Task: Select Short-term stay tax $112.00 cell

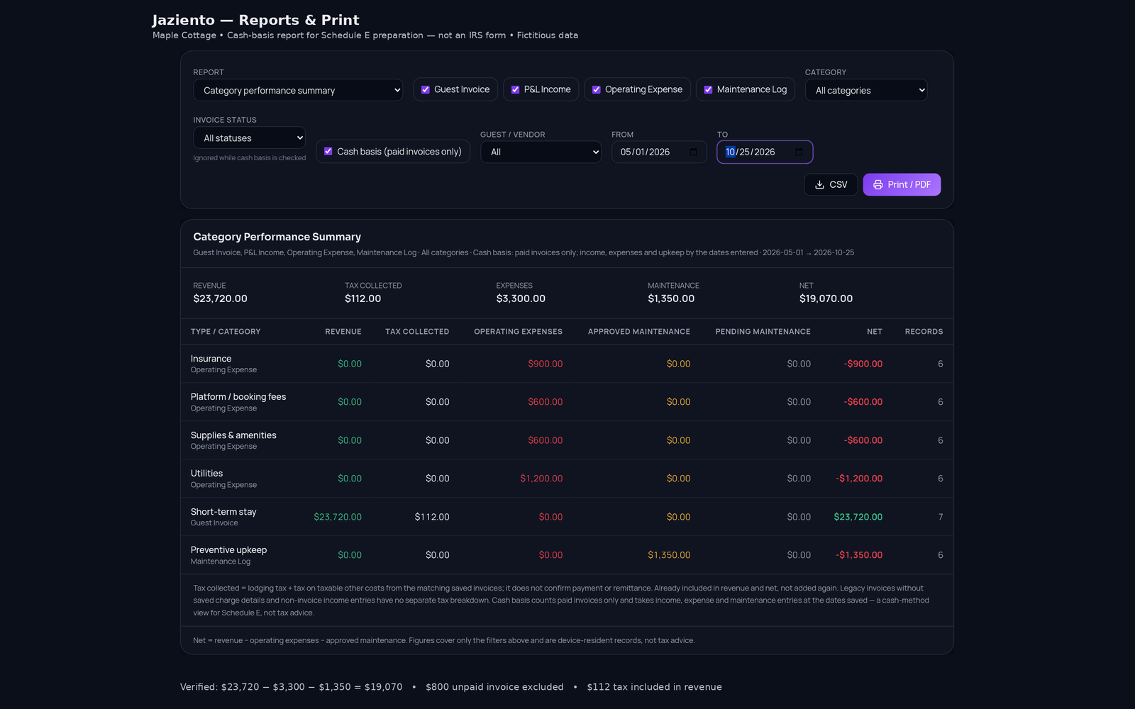Action: pos(432,517)
